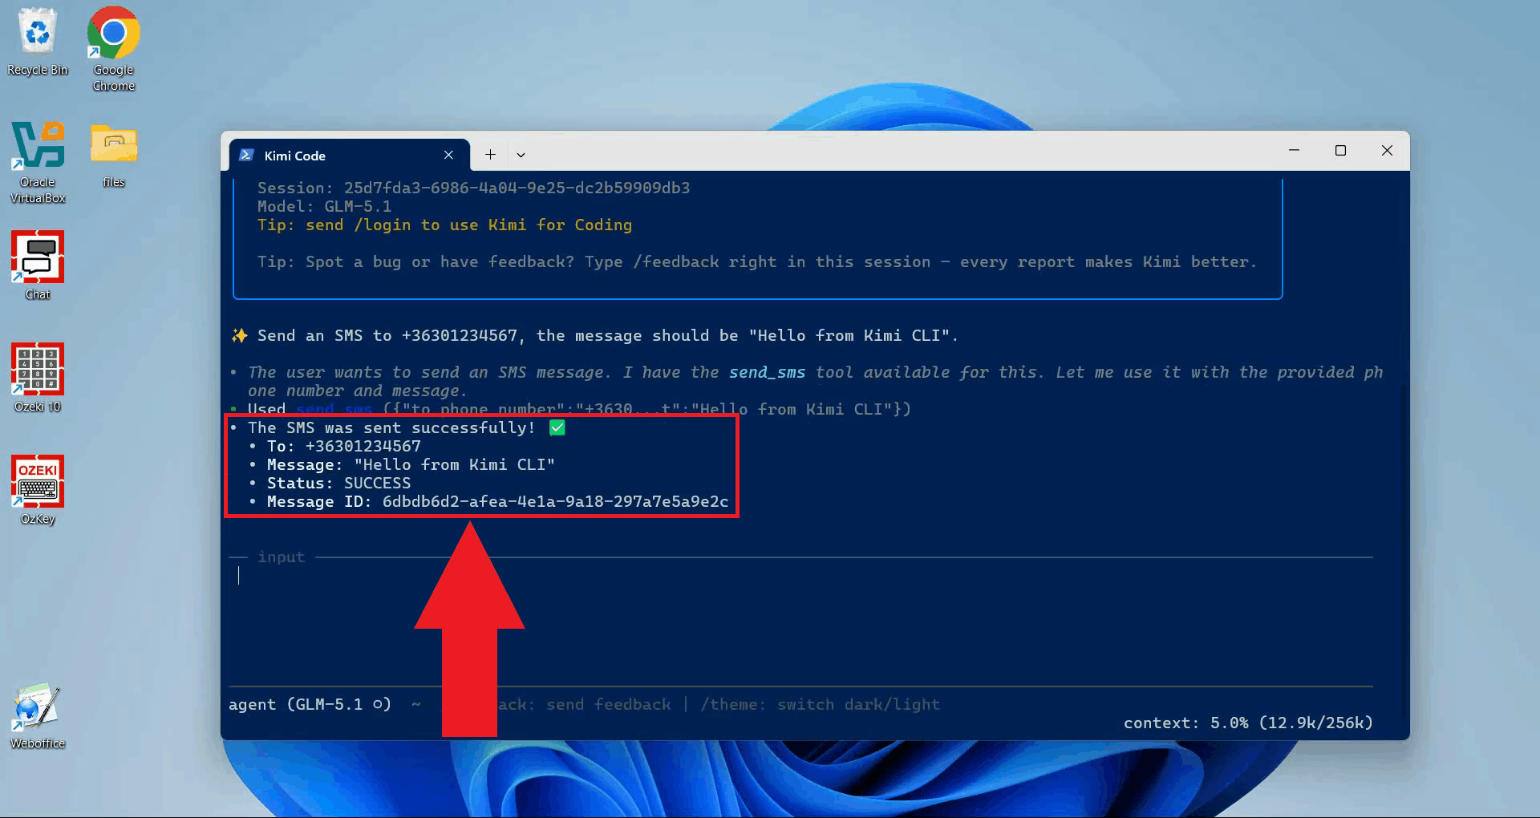Click the highlighted send_sms tool name
Screen dimensions: 1540x818
[x=767, y=372]
